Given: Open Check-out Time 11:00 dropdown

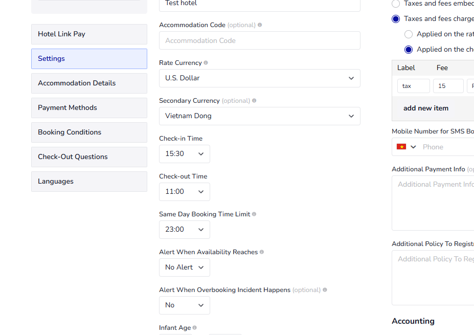Looking at the screenshot, I should (185, 192).
